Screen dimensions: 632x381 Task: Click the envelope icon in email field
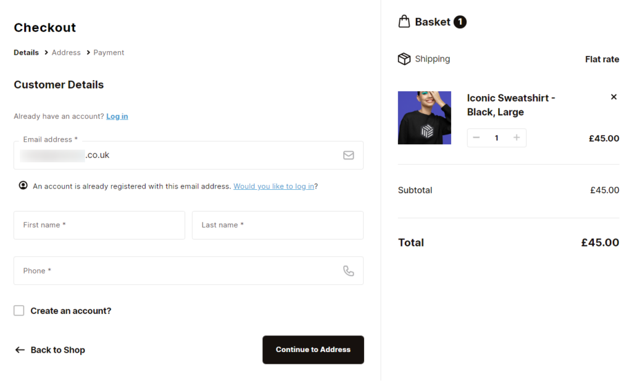click(348, 155)
